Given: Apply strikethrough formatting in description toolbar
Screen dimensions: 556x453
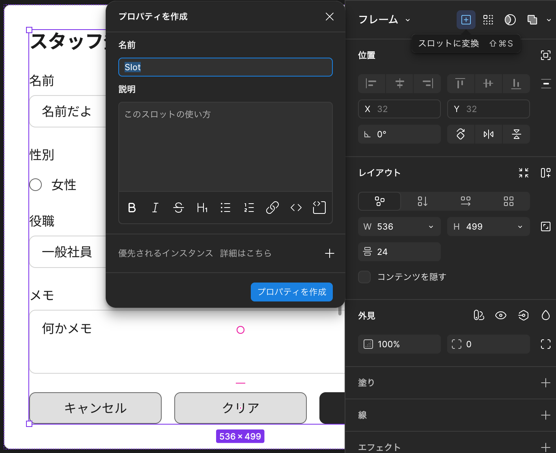Looking at the screenshot, I should [x=179, y=208].
